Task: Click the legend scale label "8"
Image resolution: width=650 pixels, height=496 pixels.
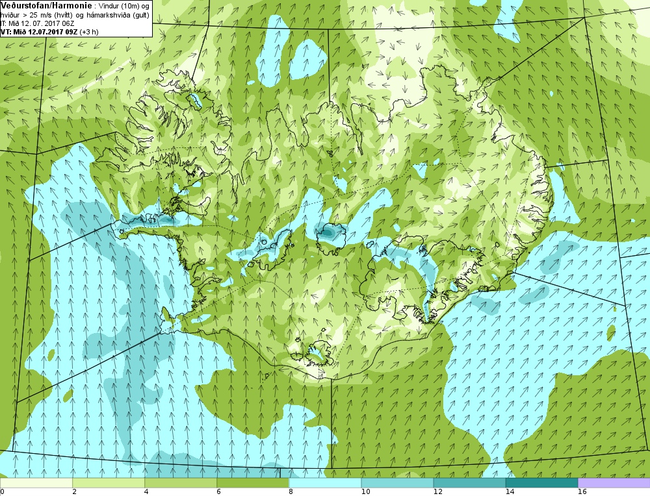Action: coord(291,492)
